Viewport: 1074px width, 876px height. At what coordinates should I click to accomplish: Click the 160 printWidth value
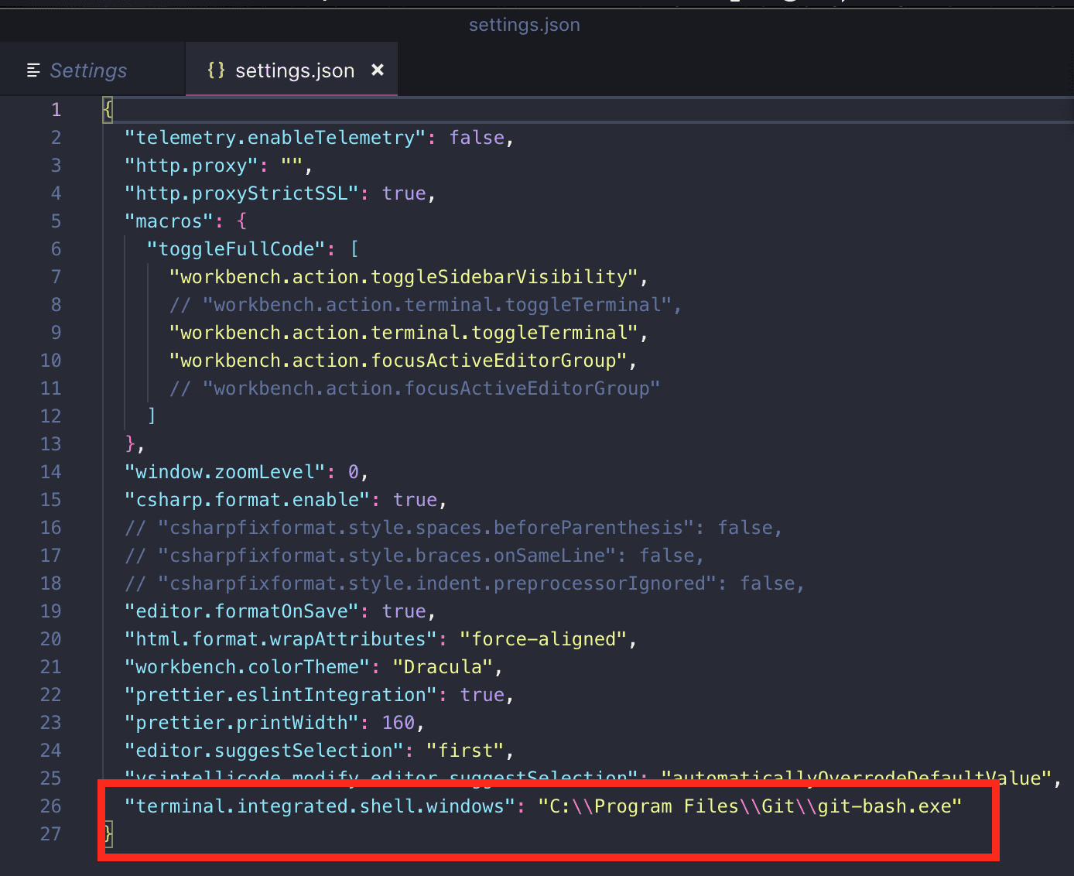(398, 722)
